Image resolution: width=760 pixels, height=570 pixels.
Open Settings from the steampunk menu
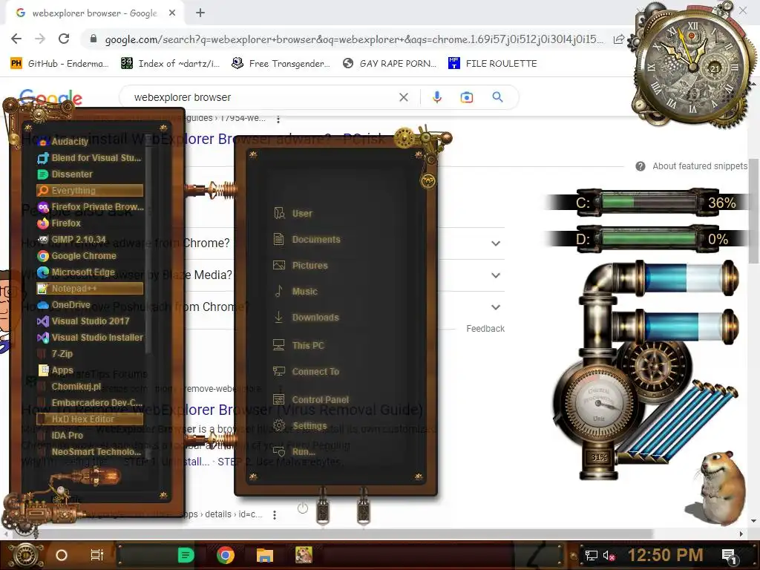point(300,425)
